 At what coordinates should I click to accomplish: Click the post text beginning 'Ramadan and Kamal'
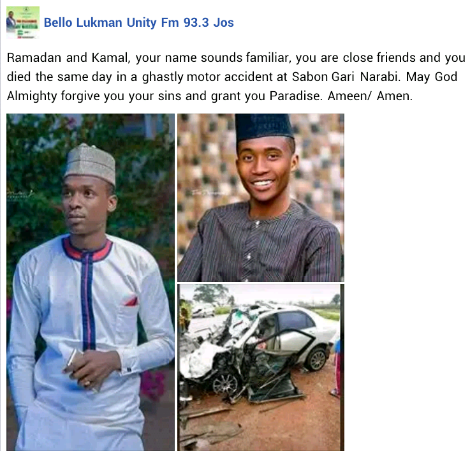[x=235, y=77]
